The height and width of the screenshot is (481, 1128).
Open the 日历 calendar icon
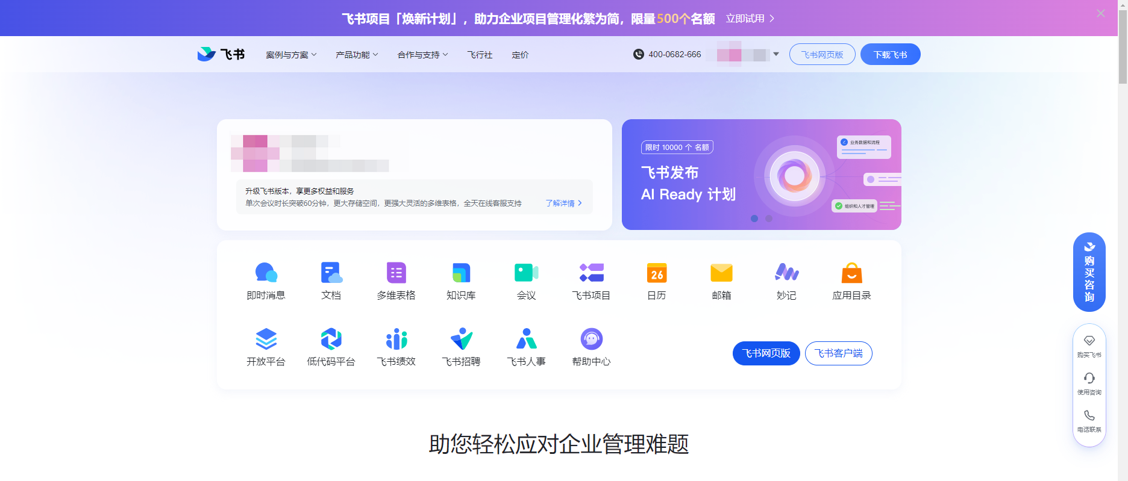(x=656, y=273)
